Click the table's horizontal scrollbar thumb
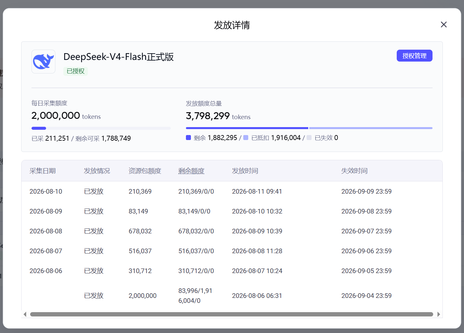This screenshot has height=333, width=464. point(232,314)
